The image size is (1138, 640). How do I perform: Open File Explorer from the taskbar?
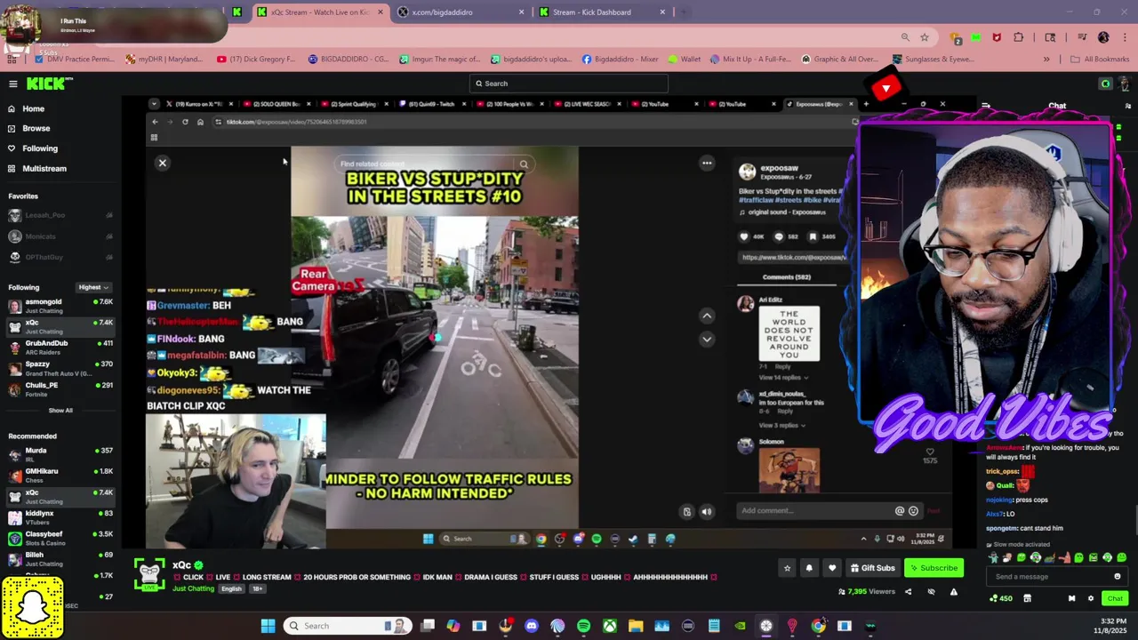click(636, 626)
